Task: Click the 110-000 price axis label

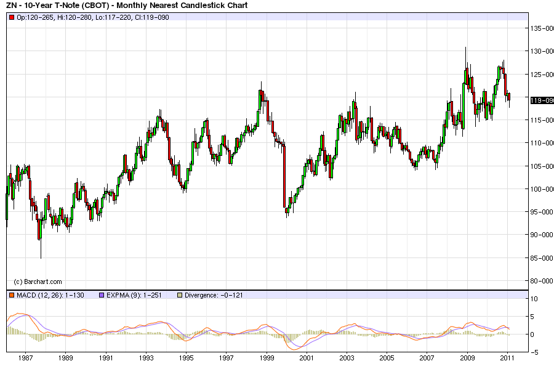Action: pos(542,143)
